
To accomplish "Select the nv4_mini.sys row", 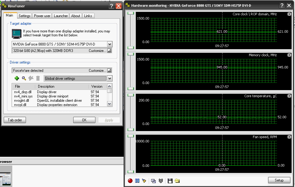I will pos(59,96).
